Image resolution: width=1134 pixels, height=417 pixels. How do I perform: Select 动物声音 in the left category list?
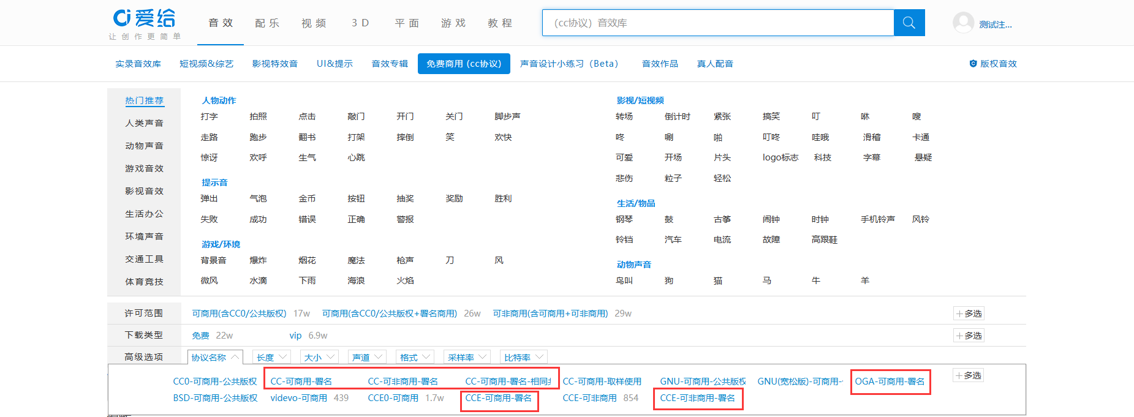tap(145, 146)
